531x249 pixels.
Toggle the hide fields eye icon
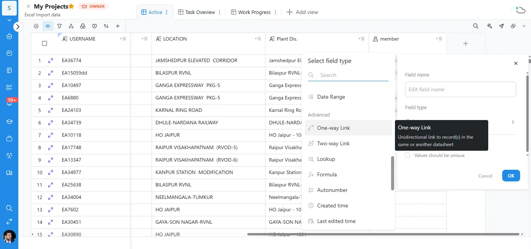48,26
